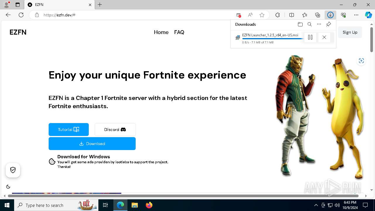375x211 pixels.
Task: Click the EZFN site logo
Action: pyautogui.click(x=18, y=32)
